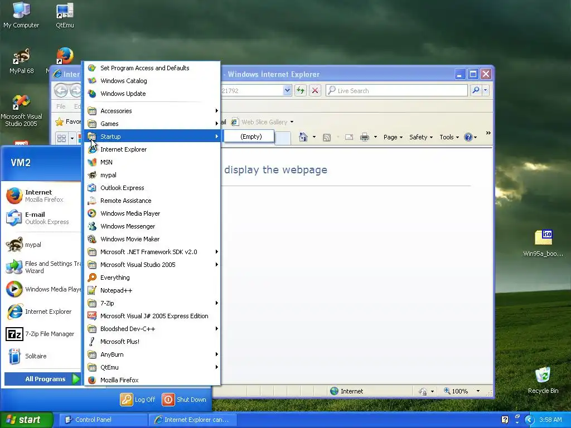Screen dimensions: 571x428
Task: Open the Tools menu in IE
Action: pos(449,137)
